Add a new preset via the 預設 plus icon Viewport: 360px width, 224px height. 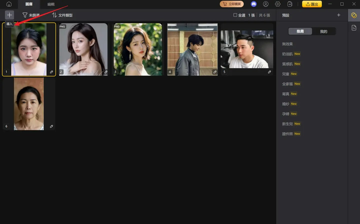tap(339, 15)
